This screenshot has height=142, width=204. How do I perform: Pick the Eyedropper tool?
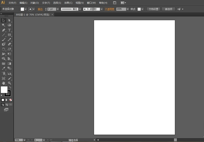click(x=3, y=68)
